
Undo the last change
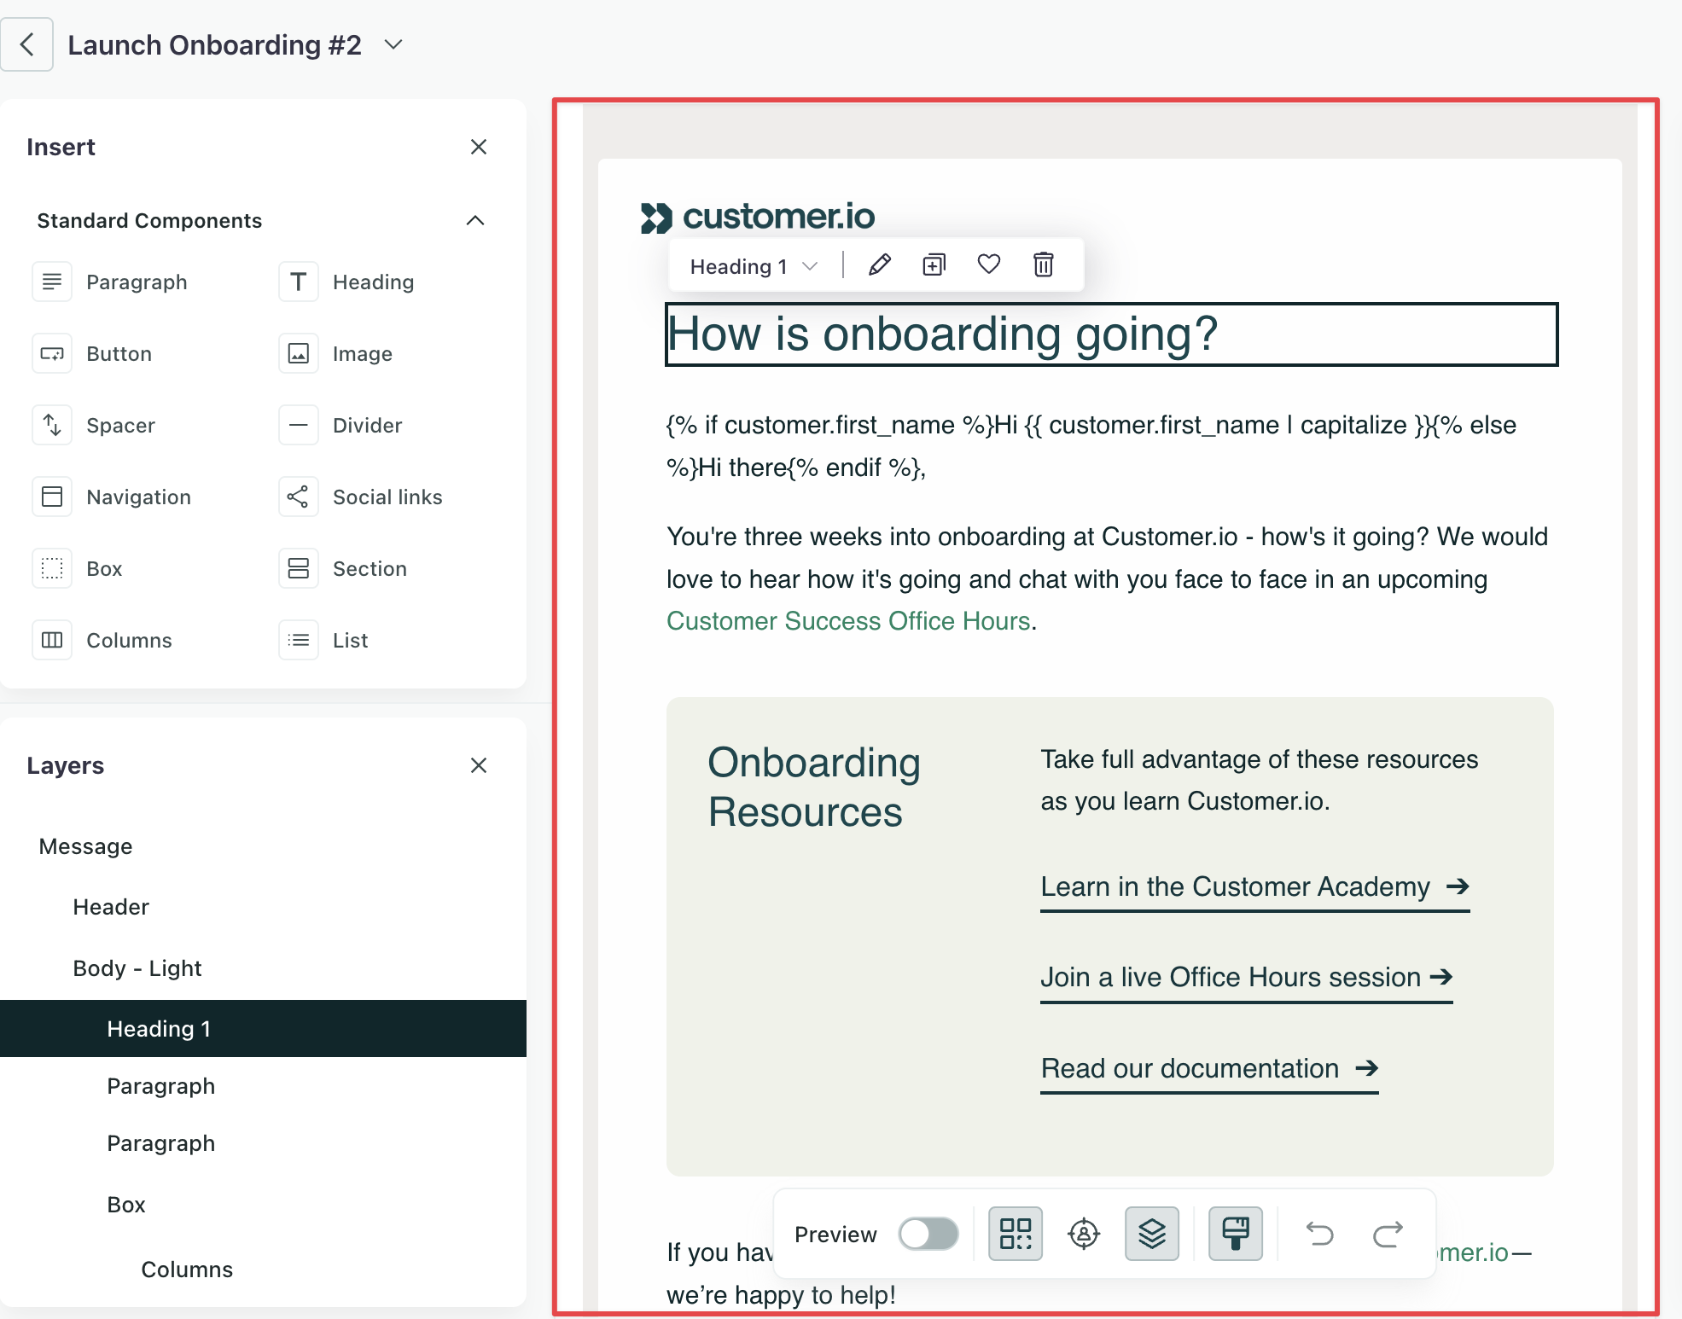(1319, 1234)
